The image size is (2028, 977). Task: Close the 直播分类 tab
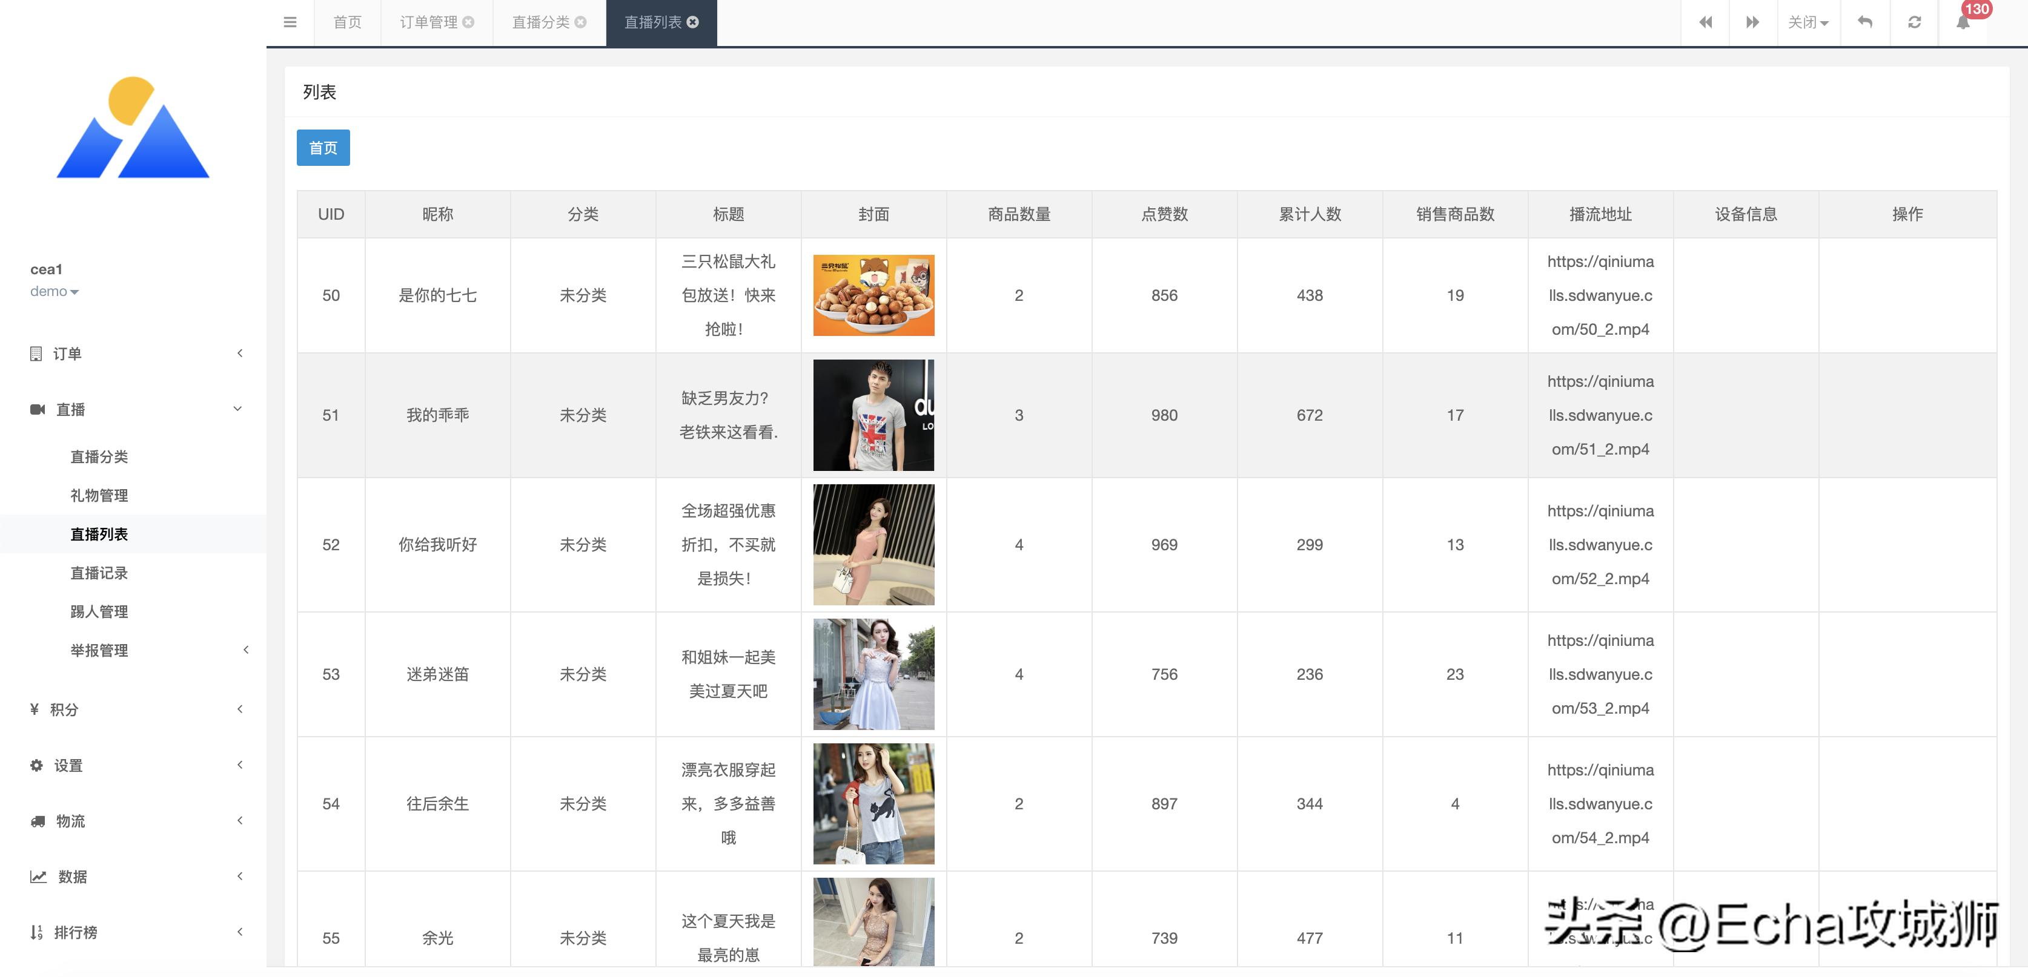(581, 22)
